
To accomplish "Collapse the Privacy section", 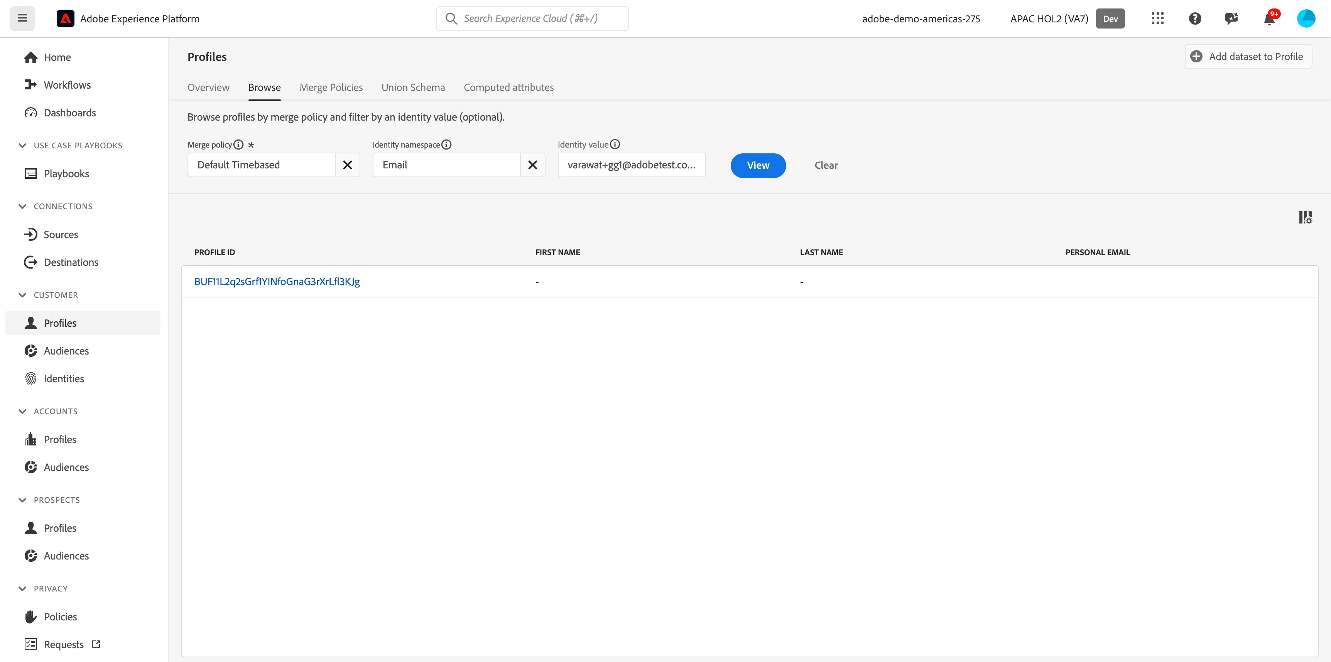I will [x=22, y=589].
